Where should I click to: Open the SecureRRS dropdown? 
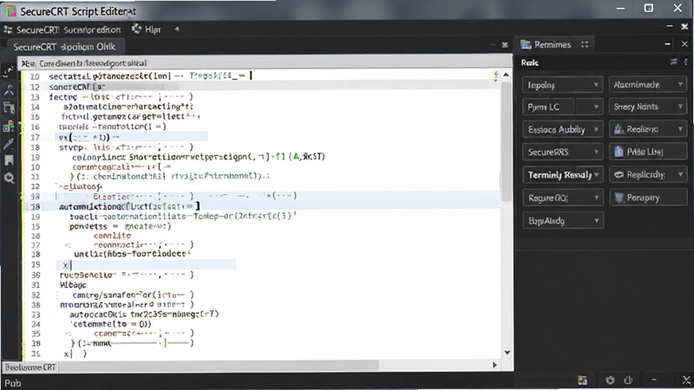click(x=562, y=153)
